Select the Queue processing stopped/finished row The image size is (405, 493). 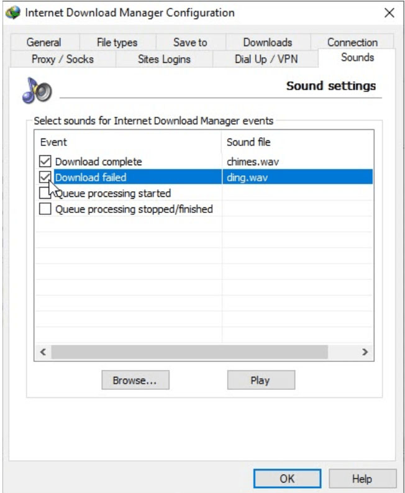pos(204,209)
